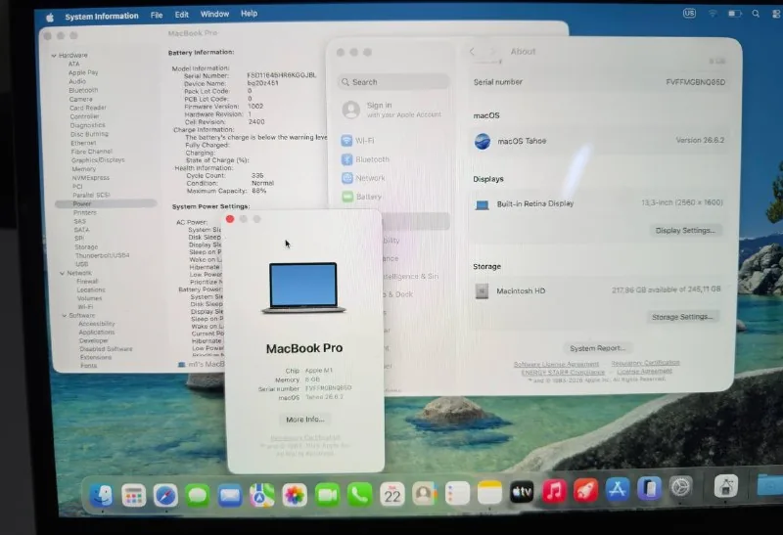Image resolution: width=783 pixels, height=535 pixels.
Task: Collapse the Software section in System Information
Action: pyautogui.click(x=64, y=316)
